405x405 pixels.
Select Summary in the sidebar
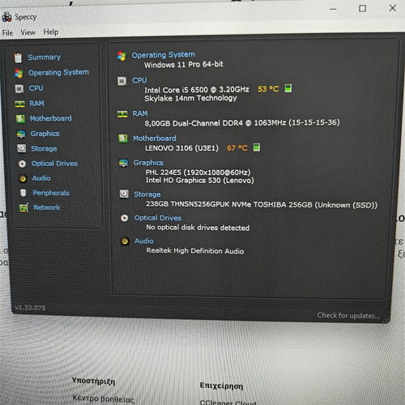click(x=45, y=58)
